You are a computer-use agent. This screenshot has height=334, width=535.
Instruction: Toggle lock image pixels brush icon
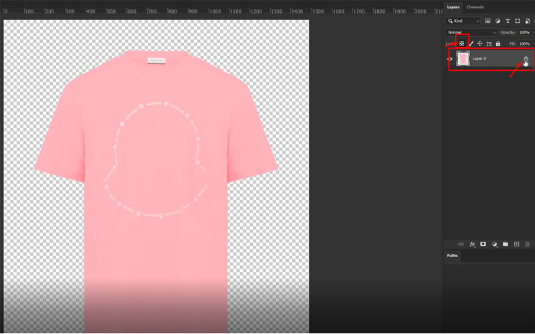(x=471, y=43)
